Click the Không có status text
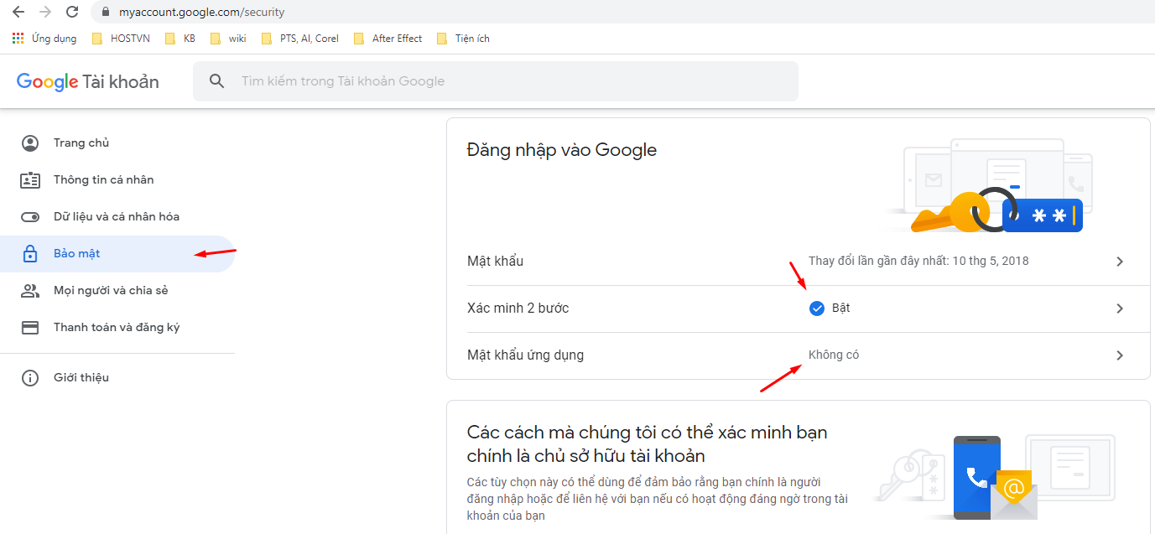Viewport: 1155px width, 534px height. 834,355
